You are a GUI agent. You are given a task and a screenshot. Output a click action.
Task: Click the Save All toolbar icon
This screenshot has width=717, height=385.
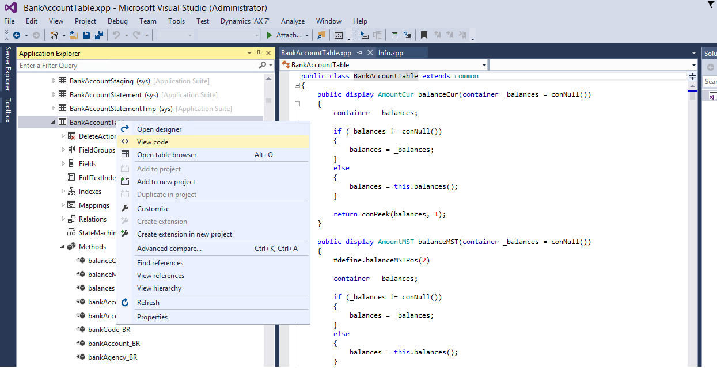pyautogui.click(x=98, y=35)
